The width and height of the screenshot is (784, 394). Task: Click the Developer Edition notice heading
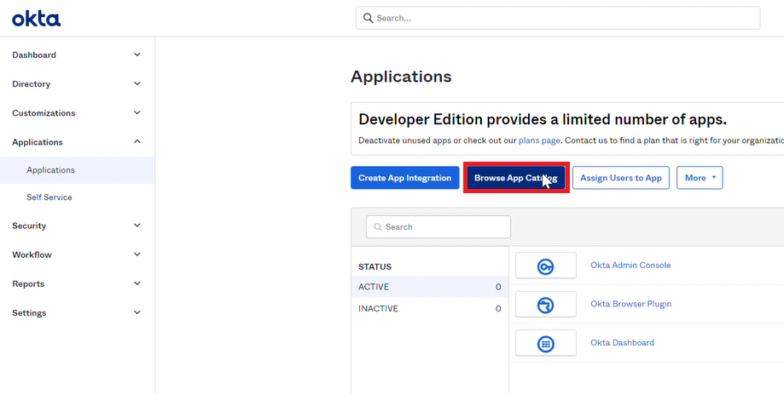[543, 120]
